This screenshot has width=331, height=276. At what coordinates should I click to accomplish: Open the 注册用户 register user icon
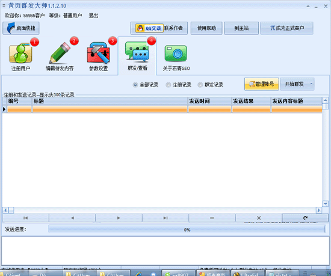coord(20,53)
